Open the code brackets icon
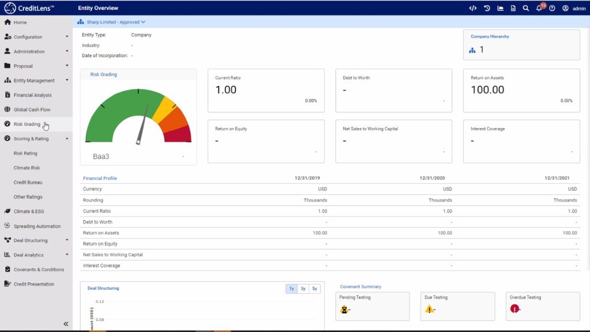 pyautogui.click(x=472, y=8)
